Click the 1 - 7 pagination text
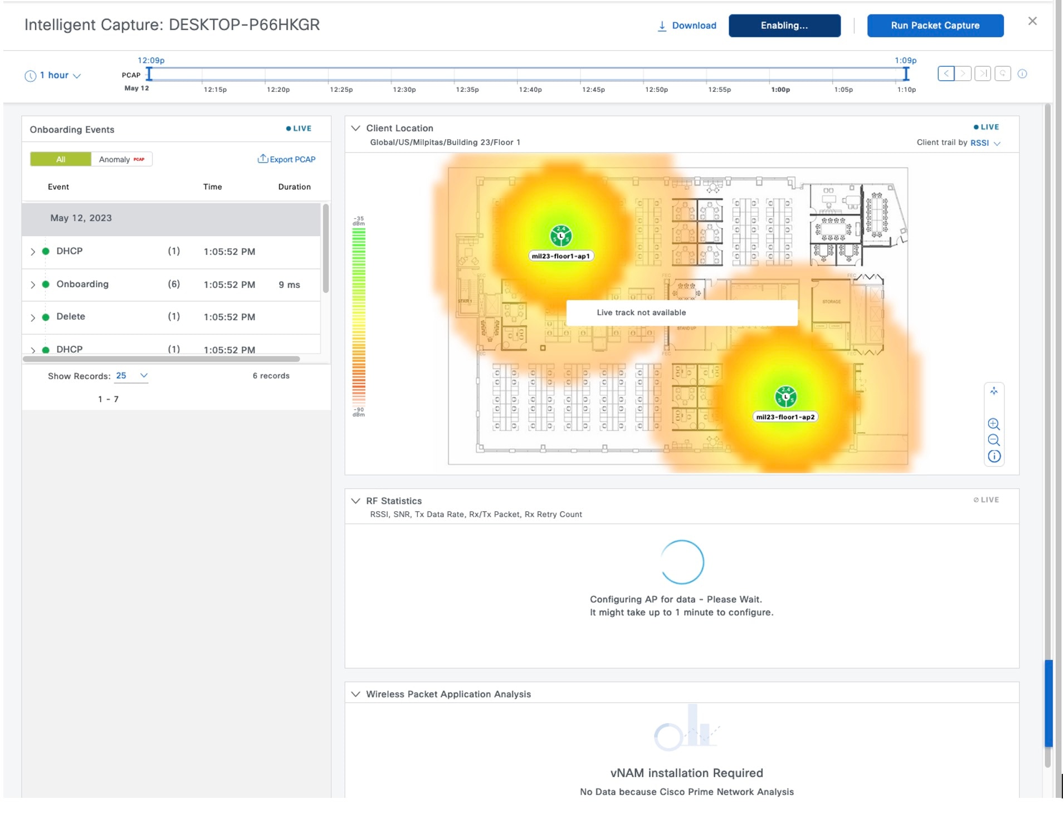 tap(108, 399)
